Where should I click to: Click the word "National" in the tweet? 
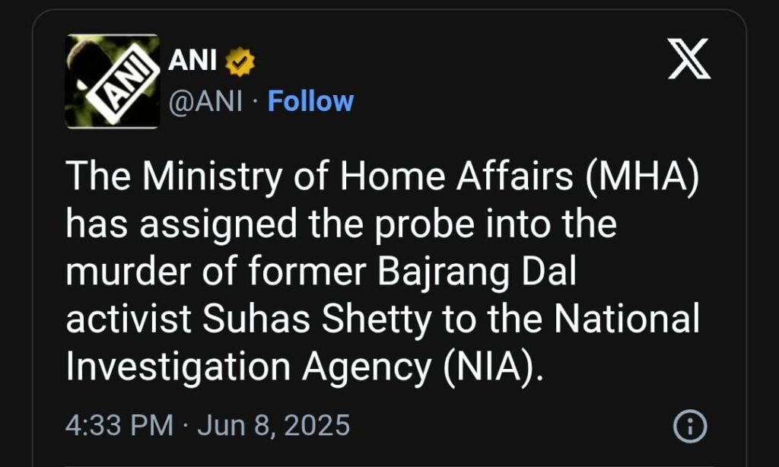[626, 320]
